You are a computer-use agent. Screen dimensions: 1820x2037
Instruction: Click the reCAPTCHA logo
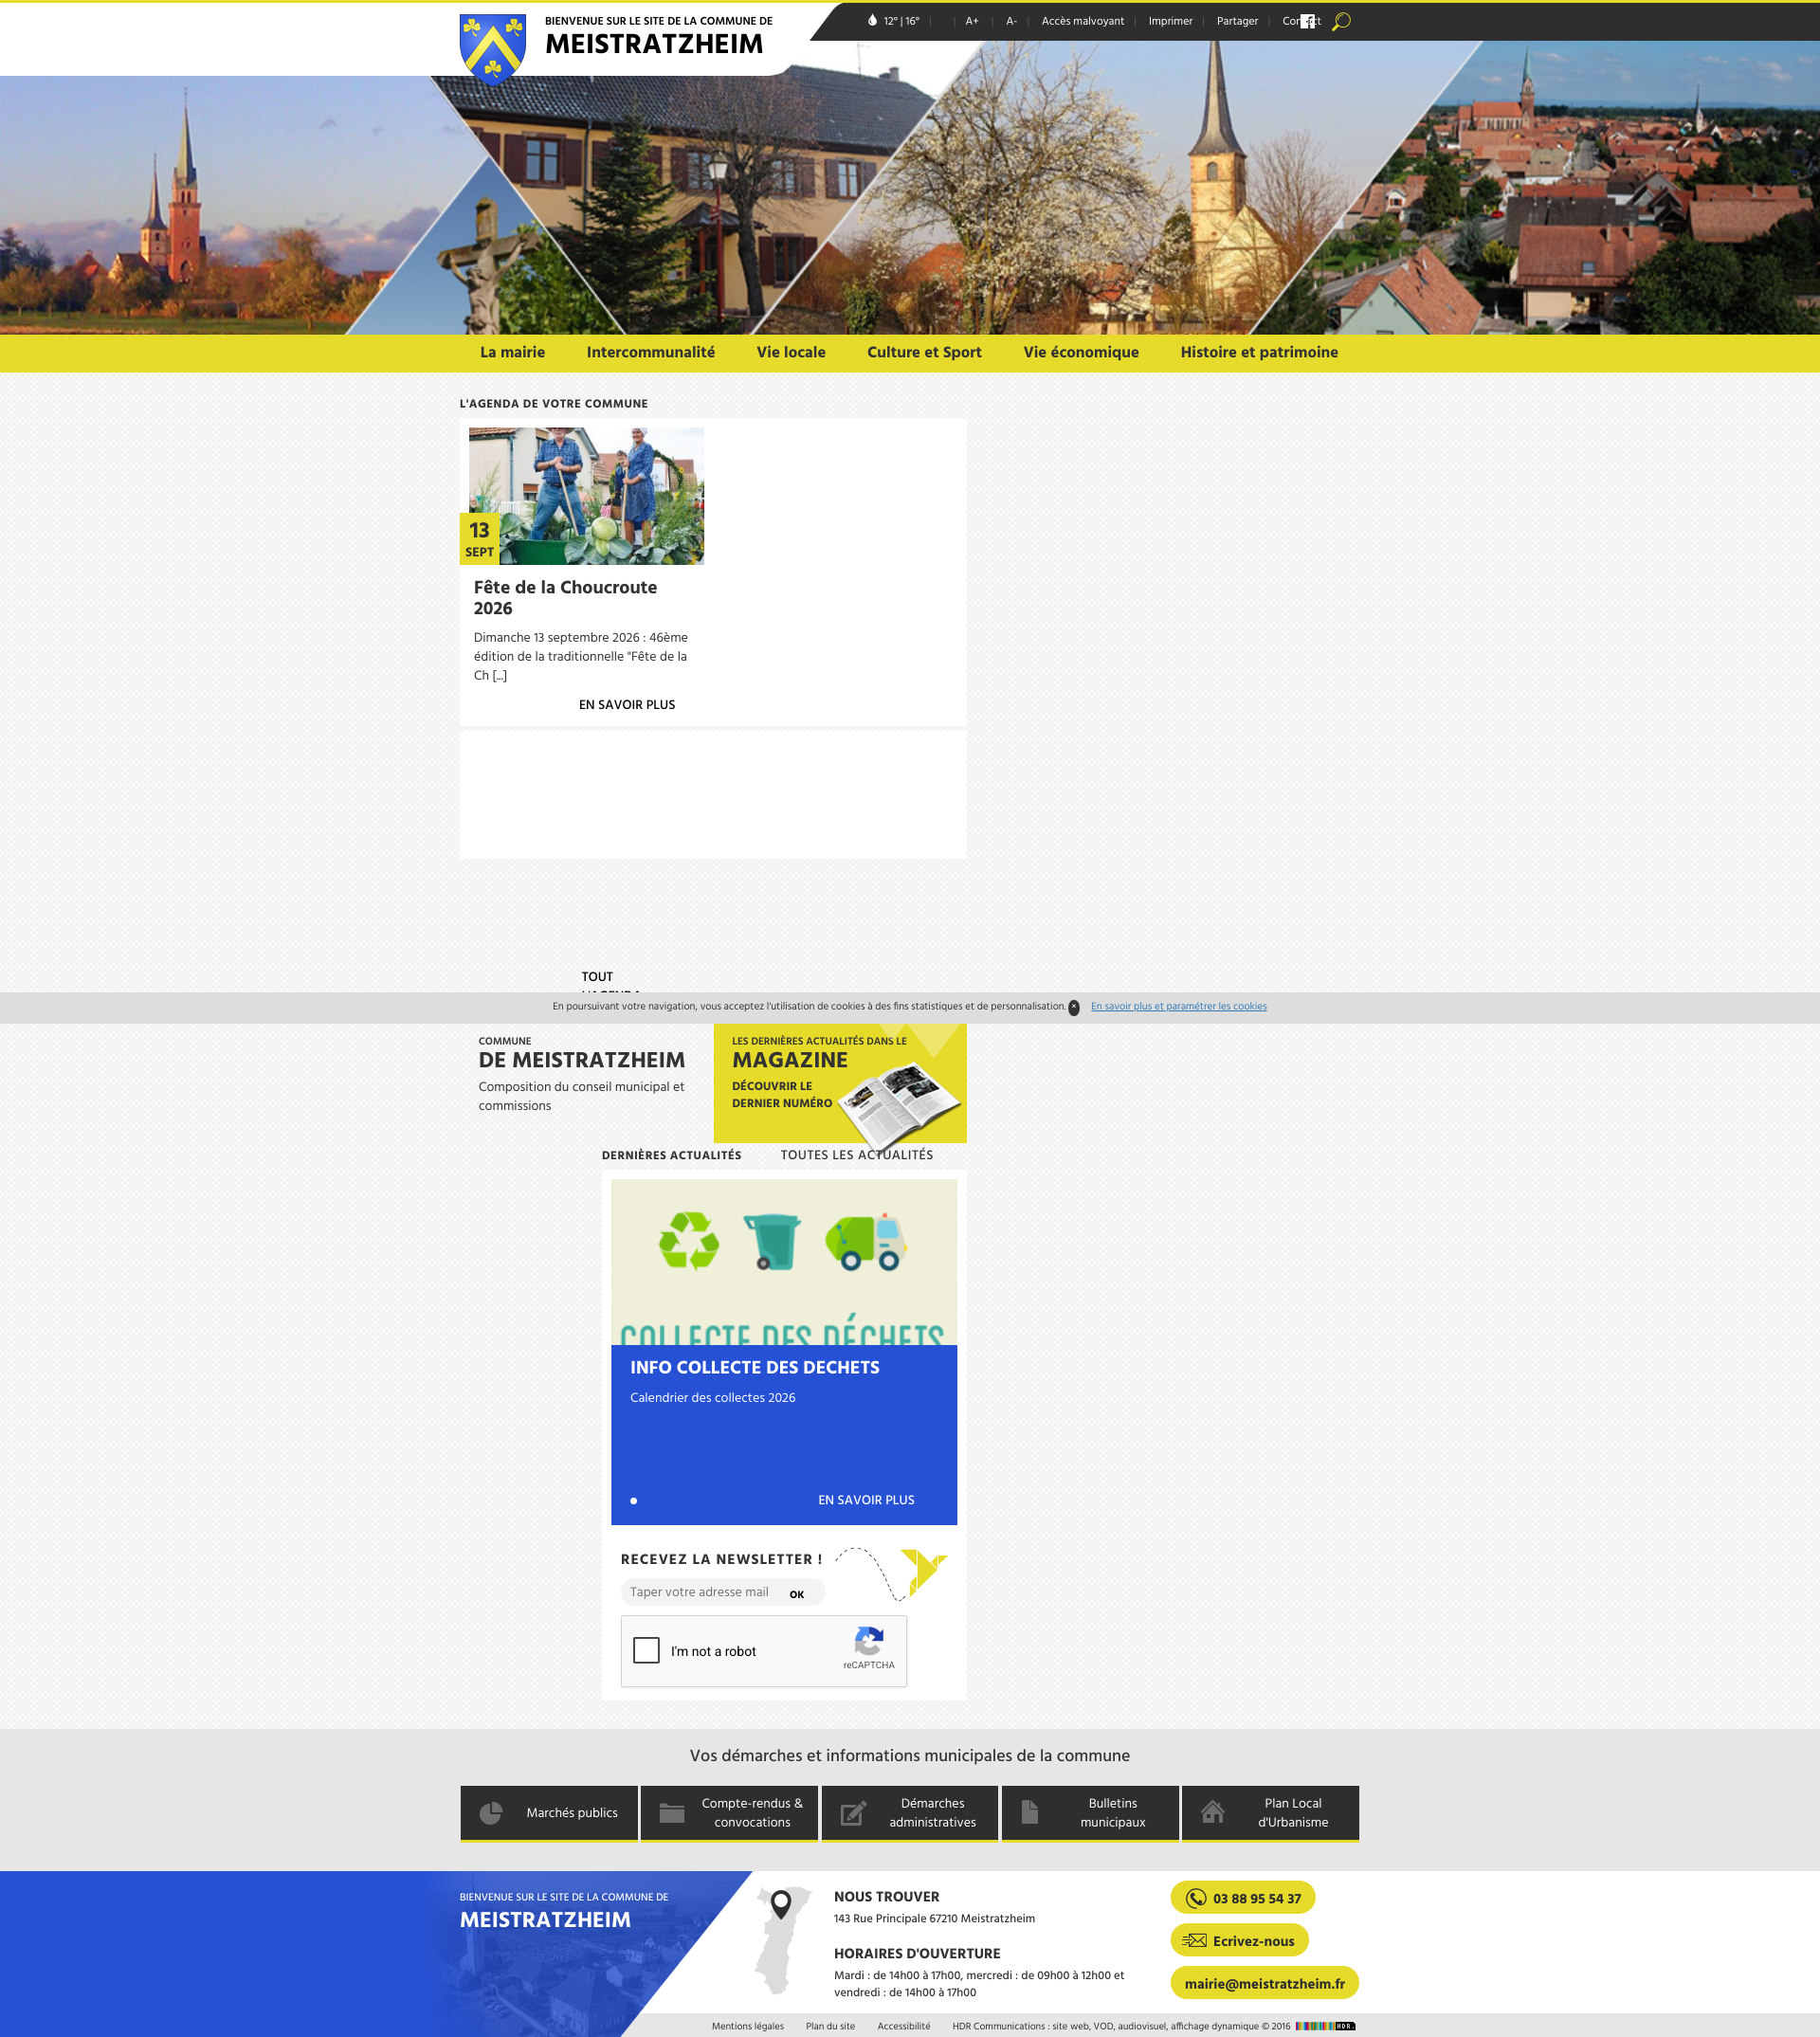[x=869, y=1641]
